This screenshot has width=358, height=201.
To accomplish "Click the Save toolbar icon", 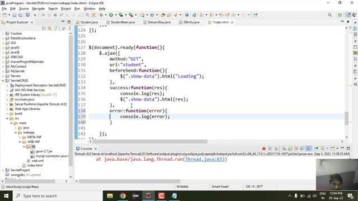I will (15, 15).
